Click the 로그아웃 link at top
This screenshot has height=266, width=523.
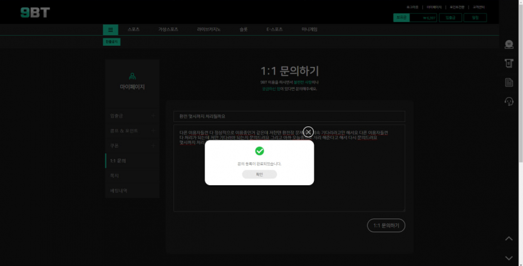pos(413,7)
